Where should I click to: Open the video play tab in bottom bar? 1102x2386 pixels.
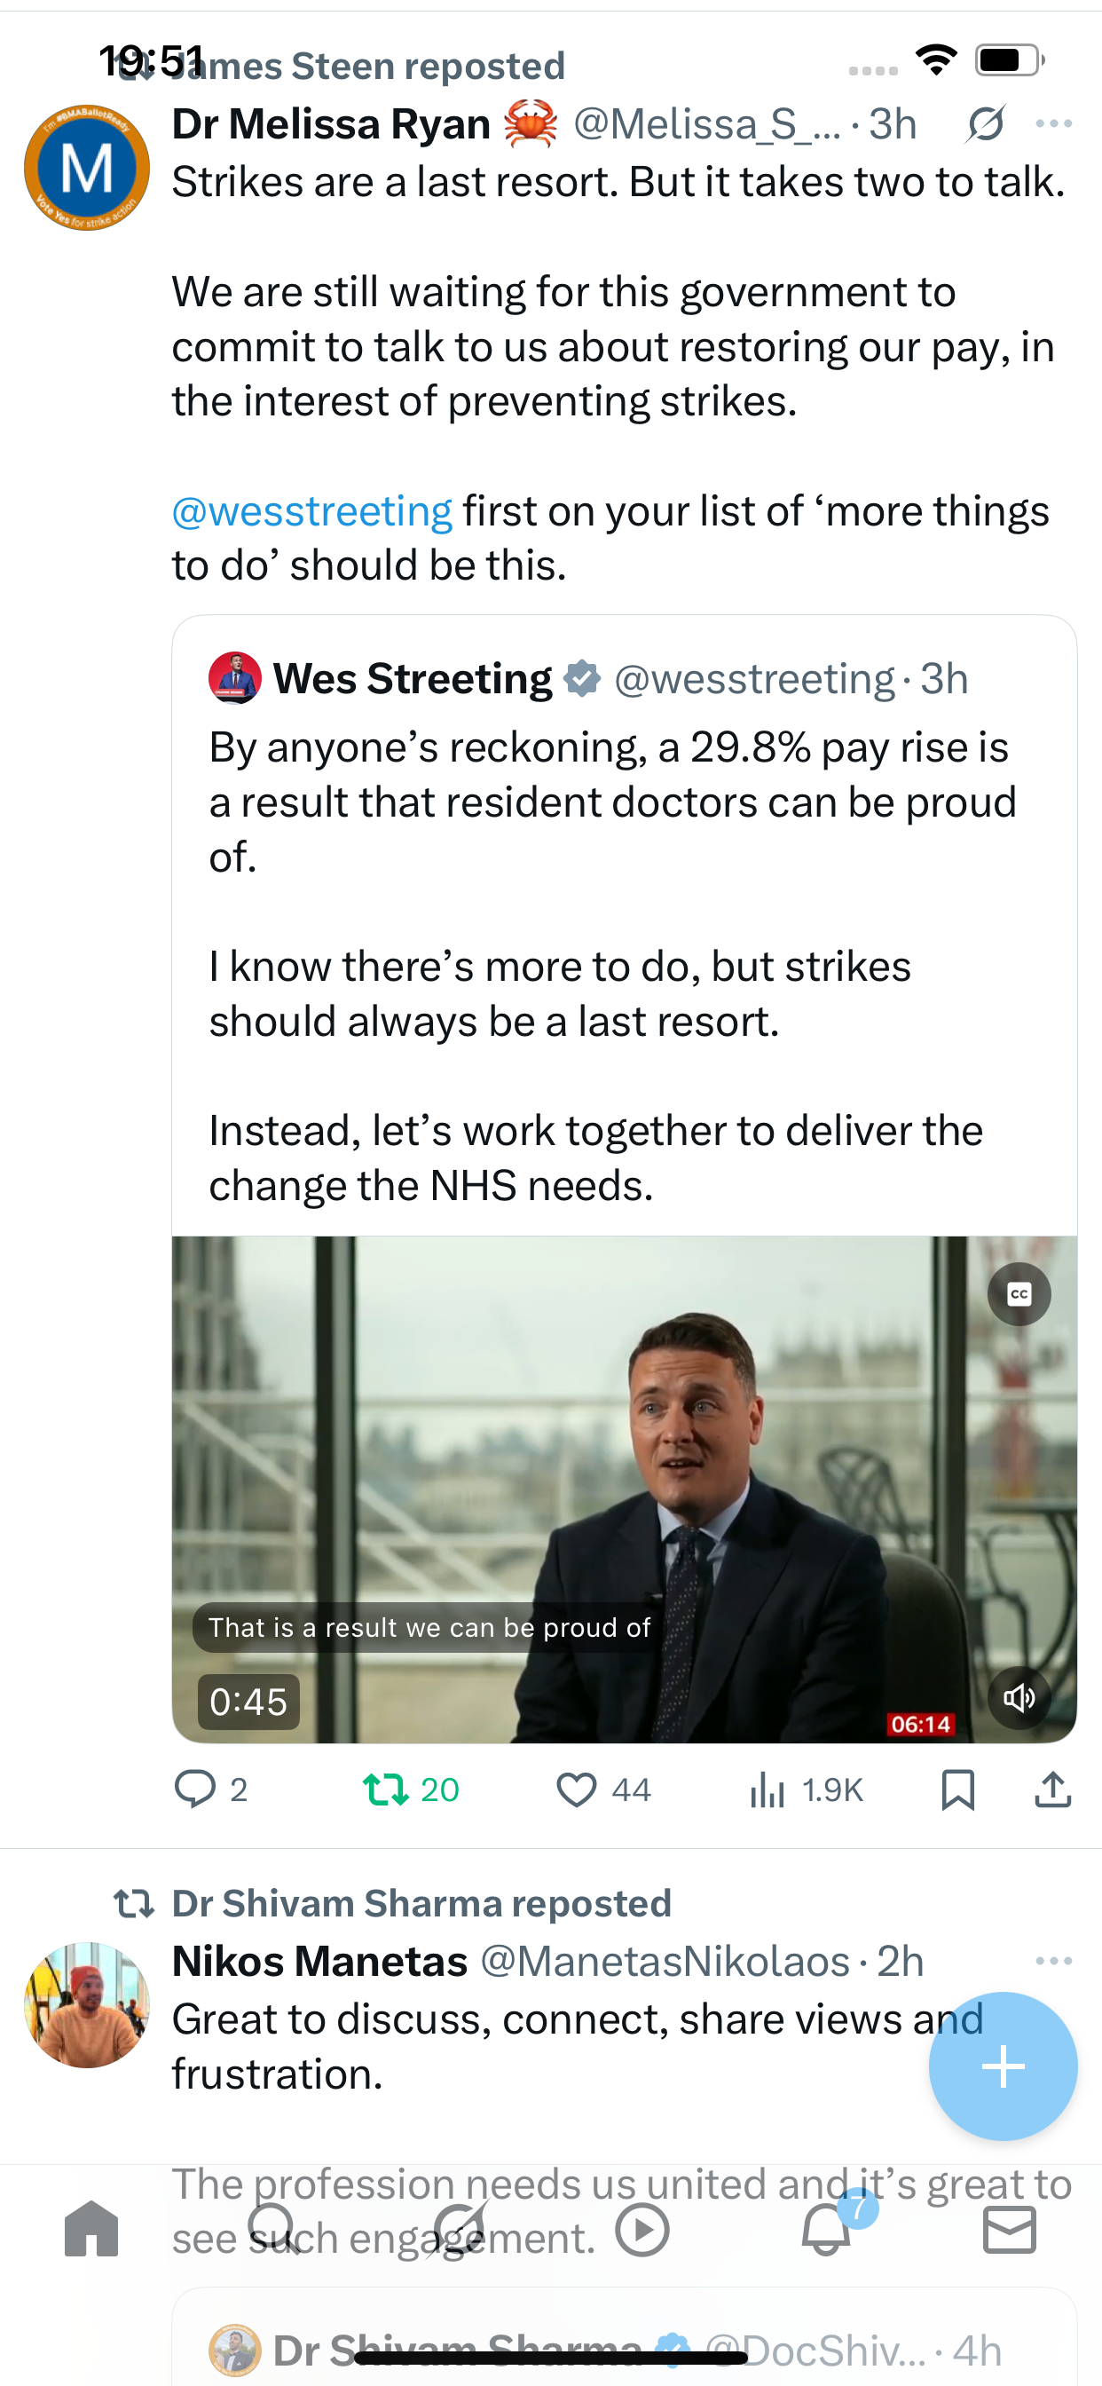[642, 2229]
